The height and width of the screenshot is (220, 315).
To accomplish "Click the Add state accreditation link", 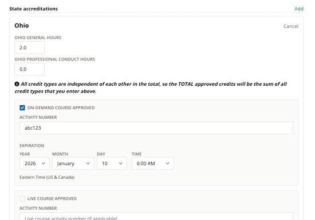I will coord(299,9).
